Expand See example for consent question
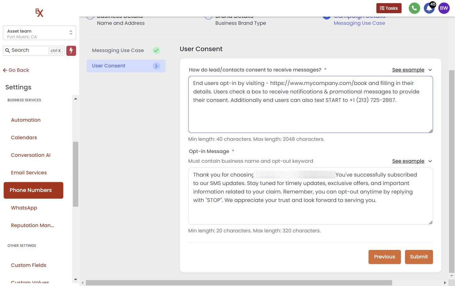This screenshot has width=455, height=286. pyautogui.click(x=412, y=70)
